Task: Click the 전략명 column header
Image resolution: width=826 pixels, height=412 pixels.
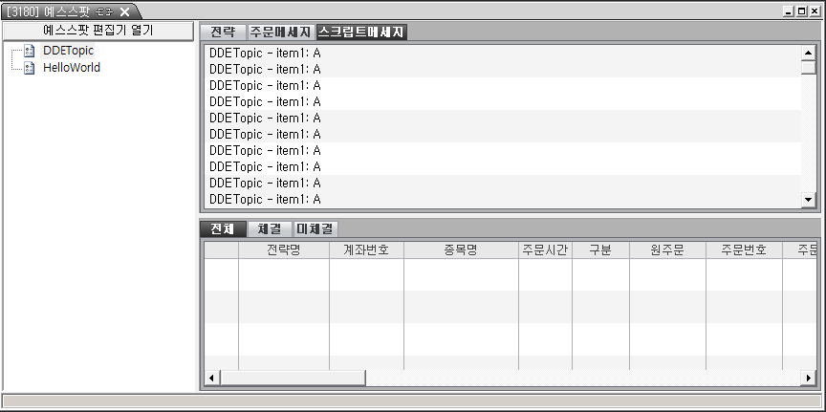Action: click(283, 250)
